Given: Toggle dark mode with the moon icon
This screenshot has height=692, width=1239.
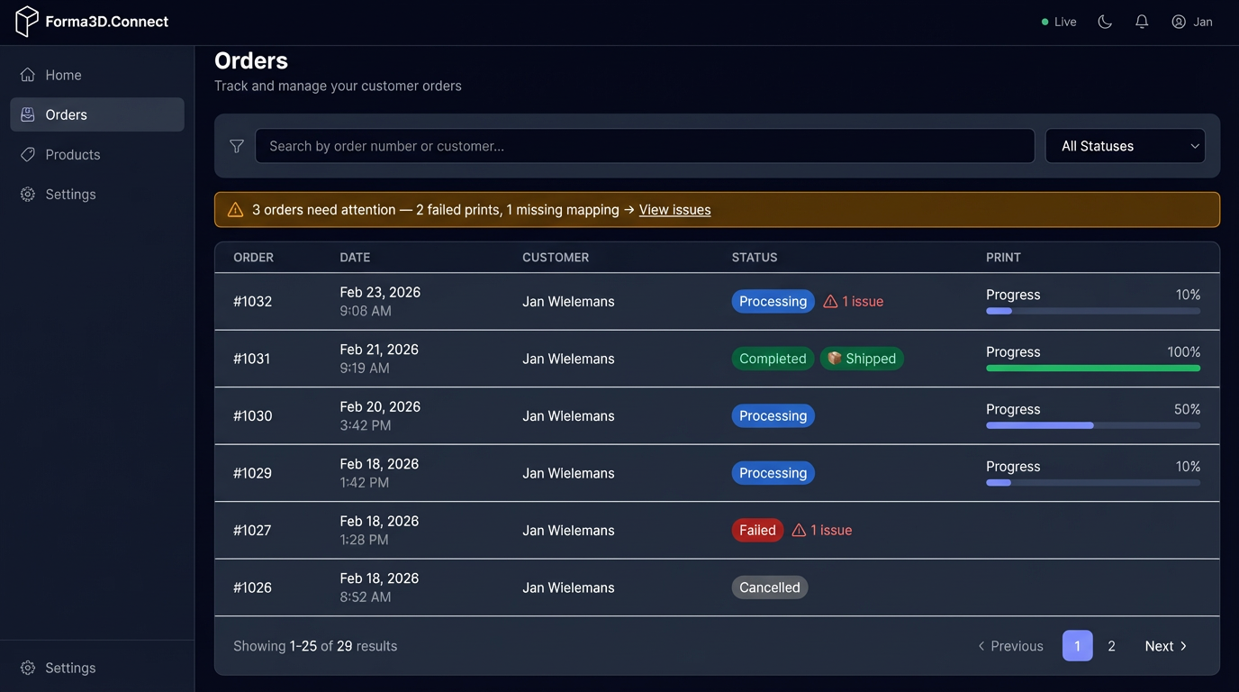Looking at the screenshot, I should [1104, 21].
